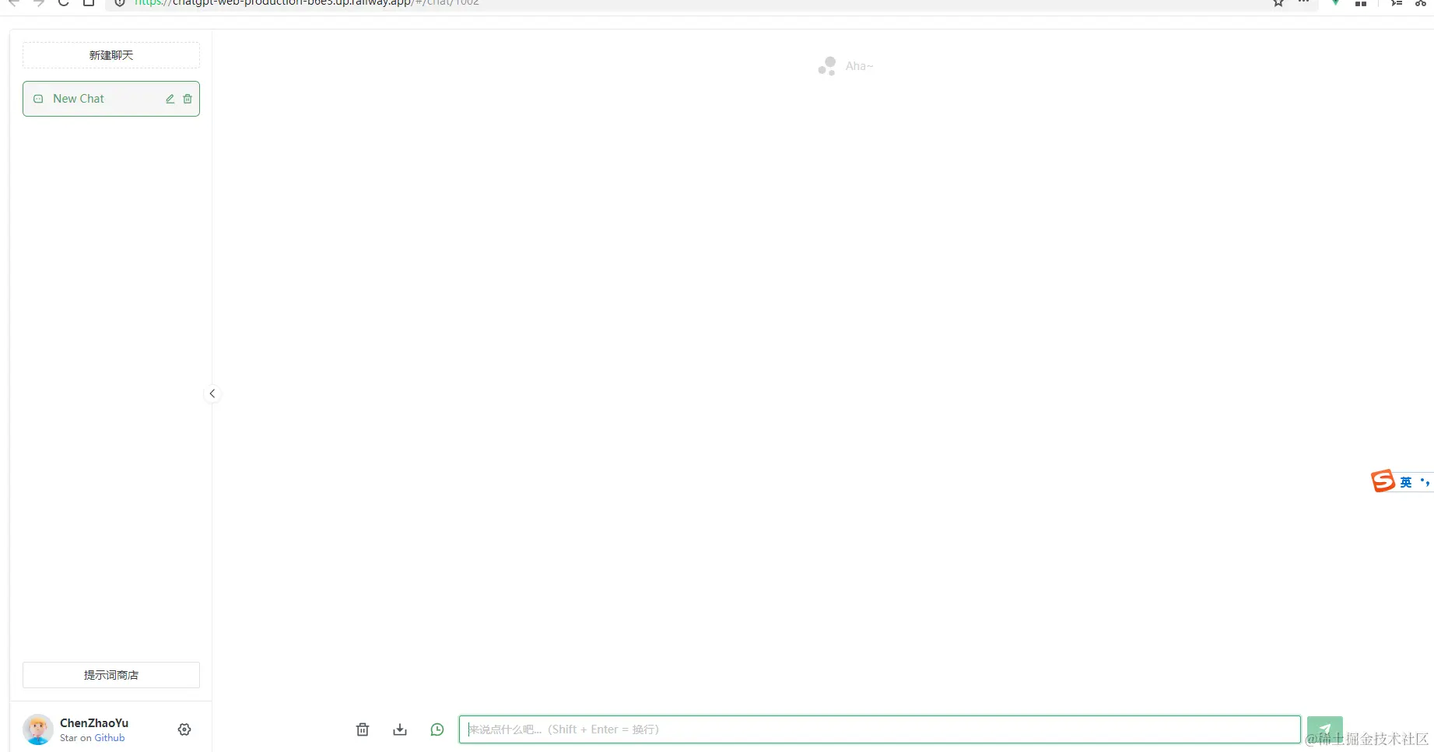
Task: Click the 新建聊天 new chat button
Action: pyautogui.click(x=111, y=55)
